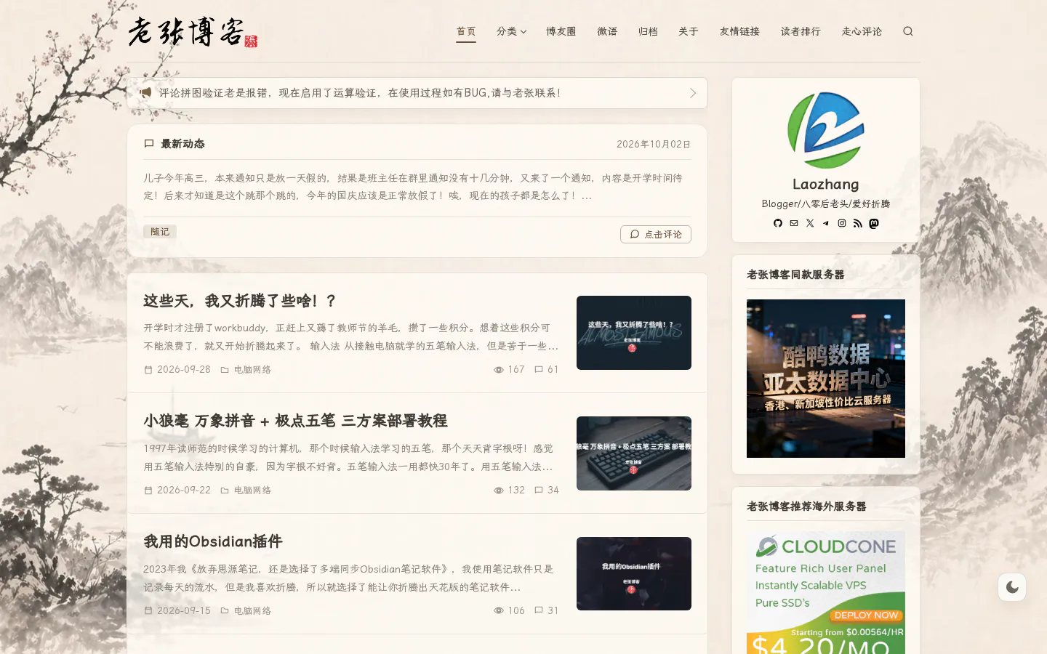
Task: Click the 老张博客 site logo
Action: pyautogui.click(x=193, y=32)
